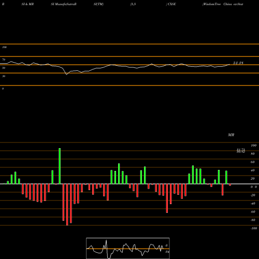Click the MR axis label '-40'
This screenshot has height=259, width=259.
253,204
